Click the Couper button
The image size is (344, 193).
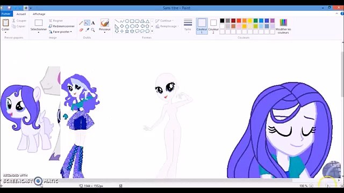tap(19, 21)
